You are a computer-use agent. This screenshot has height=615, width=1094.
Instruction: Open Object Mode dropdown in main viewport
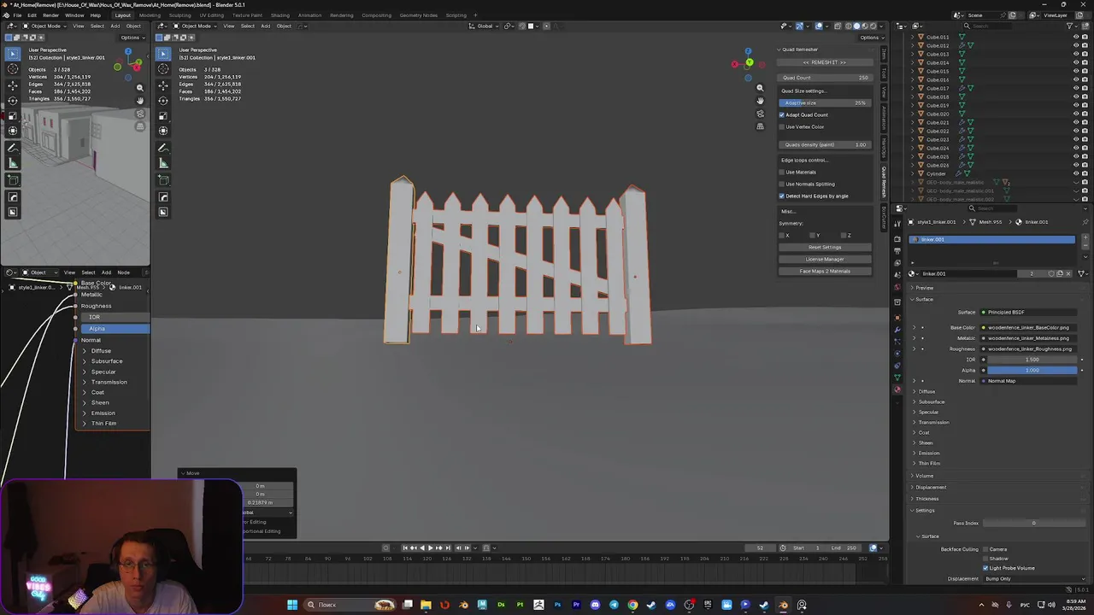[193, 26]
